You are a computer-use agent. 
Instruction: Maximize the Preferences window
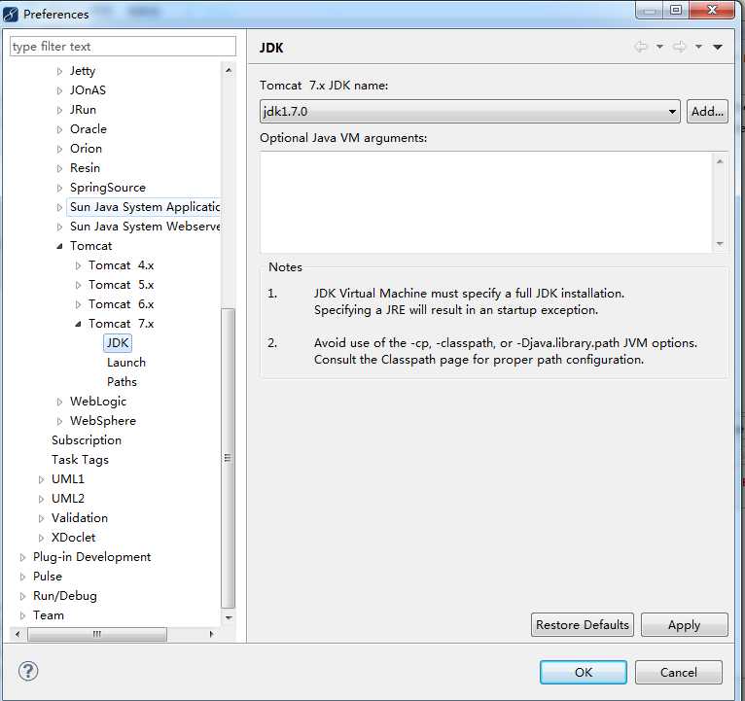click(676, 10)
